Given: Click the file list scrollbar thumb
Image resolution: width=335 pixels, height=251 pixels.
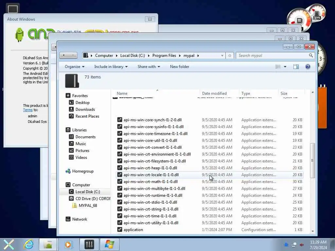Looking at the screenshot, I should click(x=312, y=160).
